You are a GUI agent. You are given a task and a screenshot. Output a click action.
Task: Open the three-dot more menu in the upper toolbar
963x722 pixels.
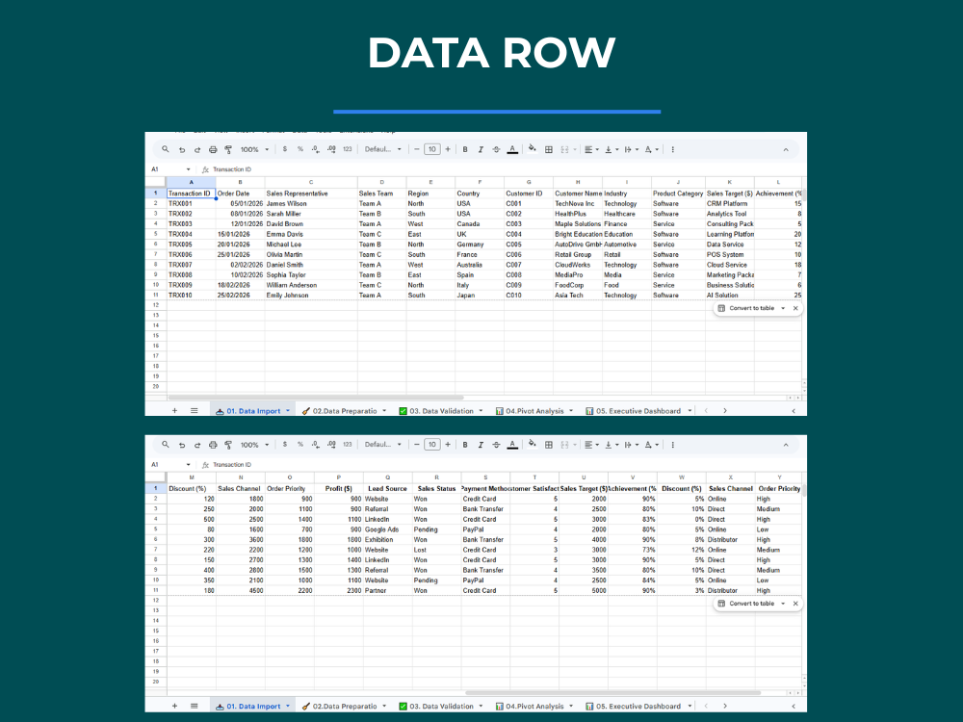pos(672,149)
